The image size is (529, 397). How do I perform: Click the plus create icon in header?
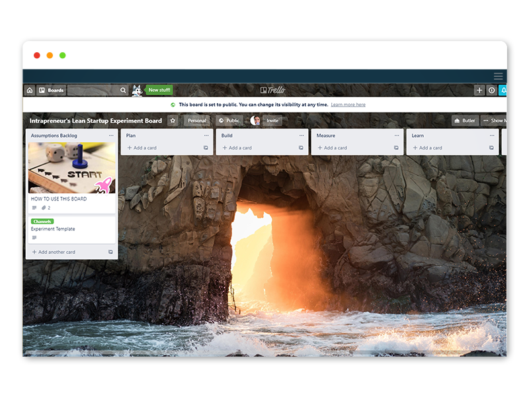coord(479,90)
